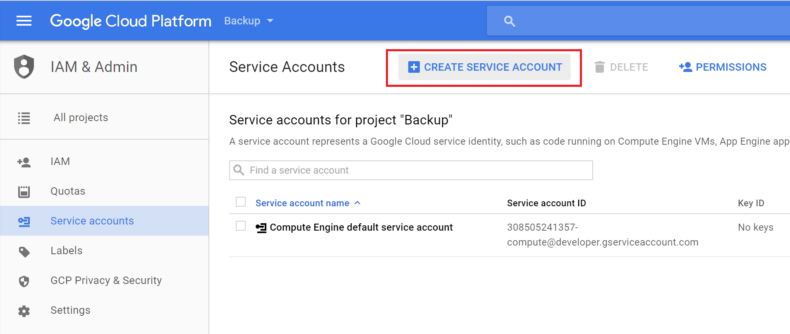The width and height of the screenshot is (790, 334).
Task: Click the shield icon beside GCP Privacy & Security
Action: click(24, 282)
